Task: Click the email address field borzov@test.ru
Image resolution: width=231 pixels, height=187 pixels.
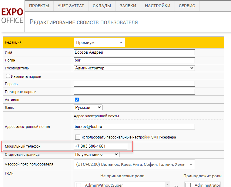Action: [x=134, y=126]
